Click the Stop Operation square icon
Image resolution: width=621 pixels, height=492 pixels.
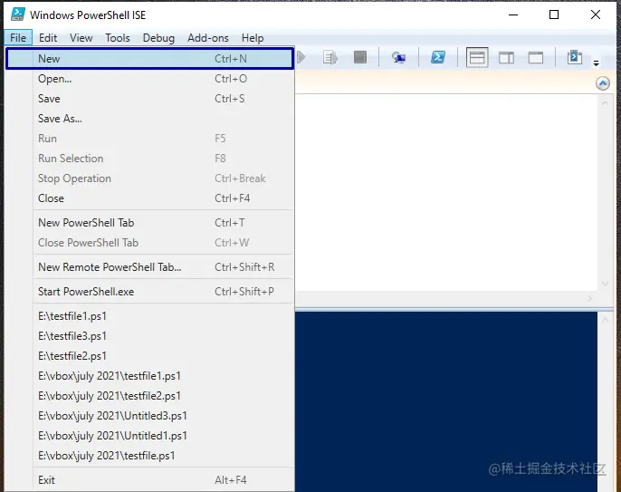click(x=360, y=57)
